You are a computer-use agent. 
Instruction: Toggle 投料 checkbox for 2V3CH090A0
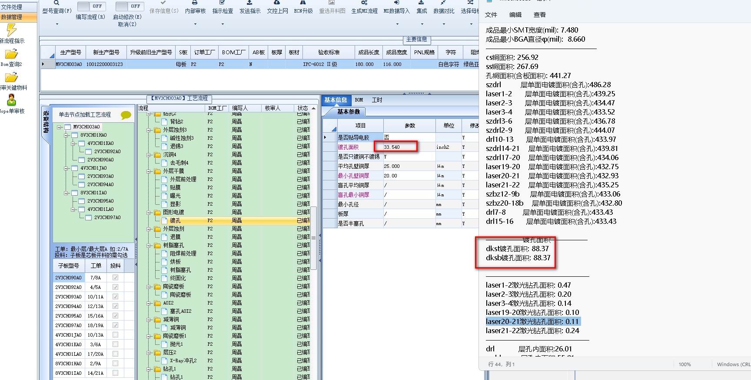(116, 278)
